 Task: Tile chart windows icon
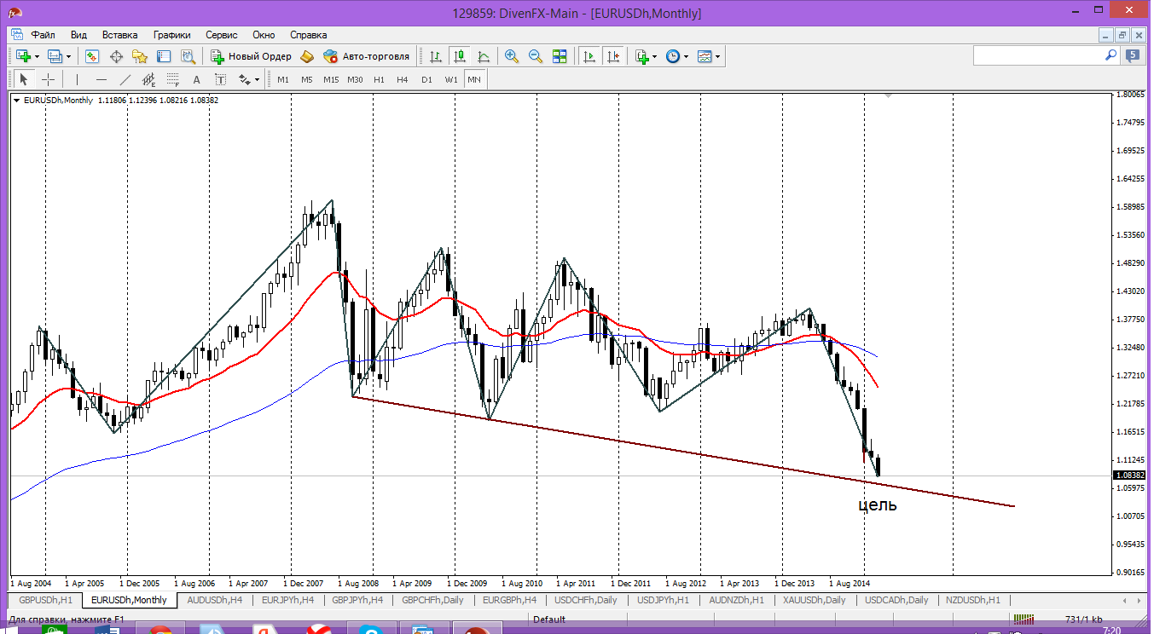pos(560,56)
